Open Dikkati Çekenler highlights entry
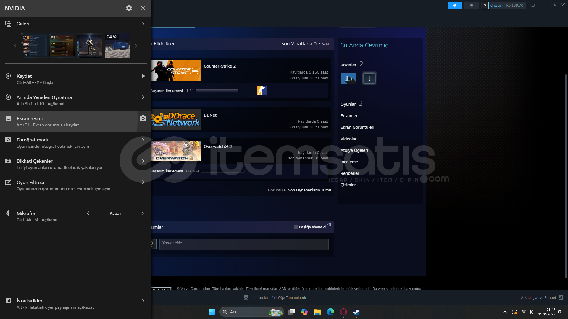The height and width of the screenshot is (319, 568). click(76, 164)
